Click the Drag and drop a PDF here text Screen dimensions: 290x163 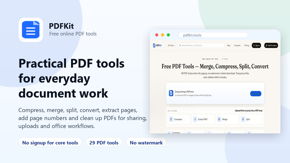[185, 92]
